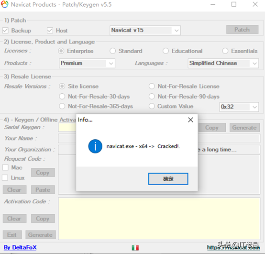
Task: Close the Info dialog with X
Action: pos(190,120)
